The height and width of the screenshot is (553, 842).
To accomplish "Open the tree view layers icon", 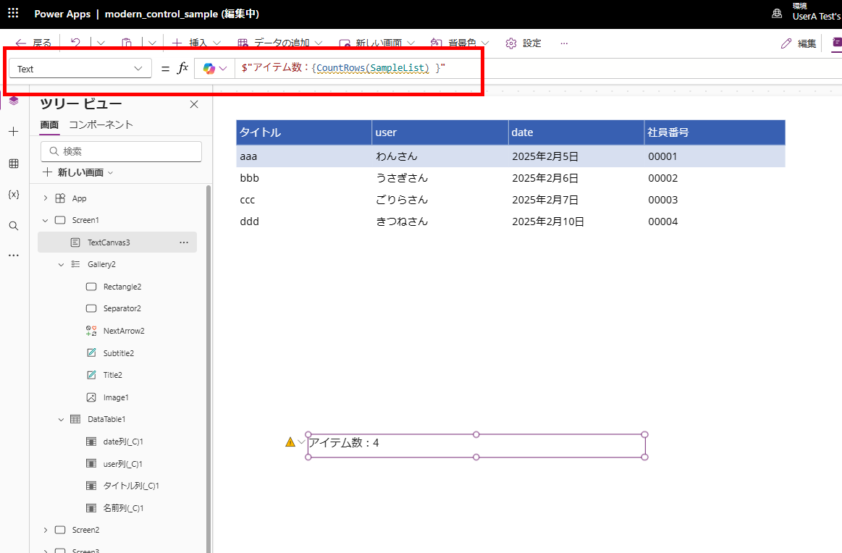I will [x=13, y=101].
